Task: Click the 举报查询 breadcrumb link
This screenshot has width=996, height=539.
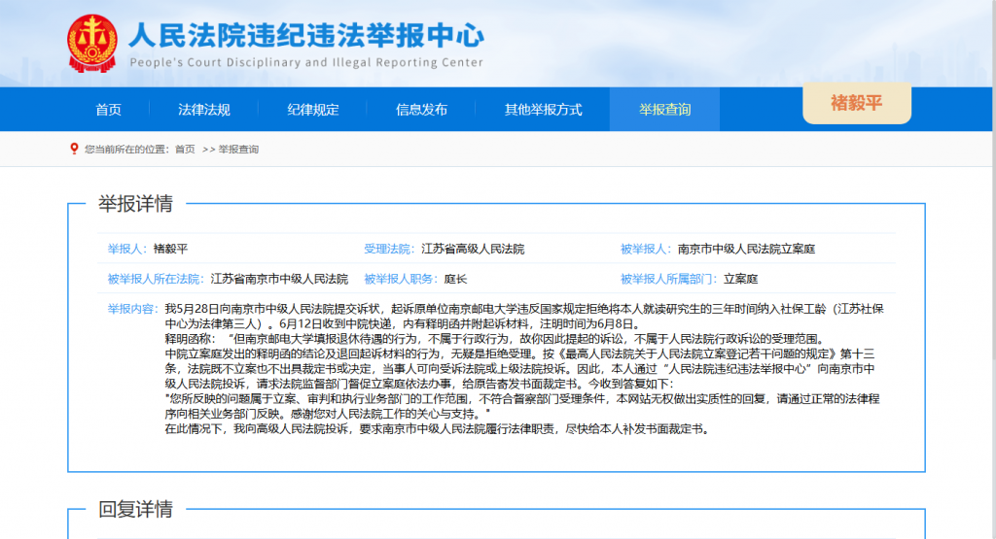Action: pos(238,150)
